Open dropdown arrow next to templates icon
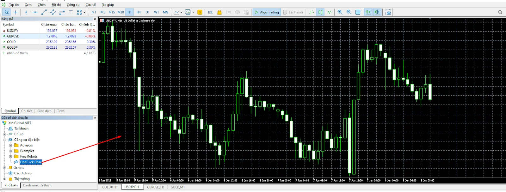506x192 pixels. coord(193,12)
